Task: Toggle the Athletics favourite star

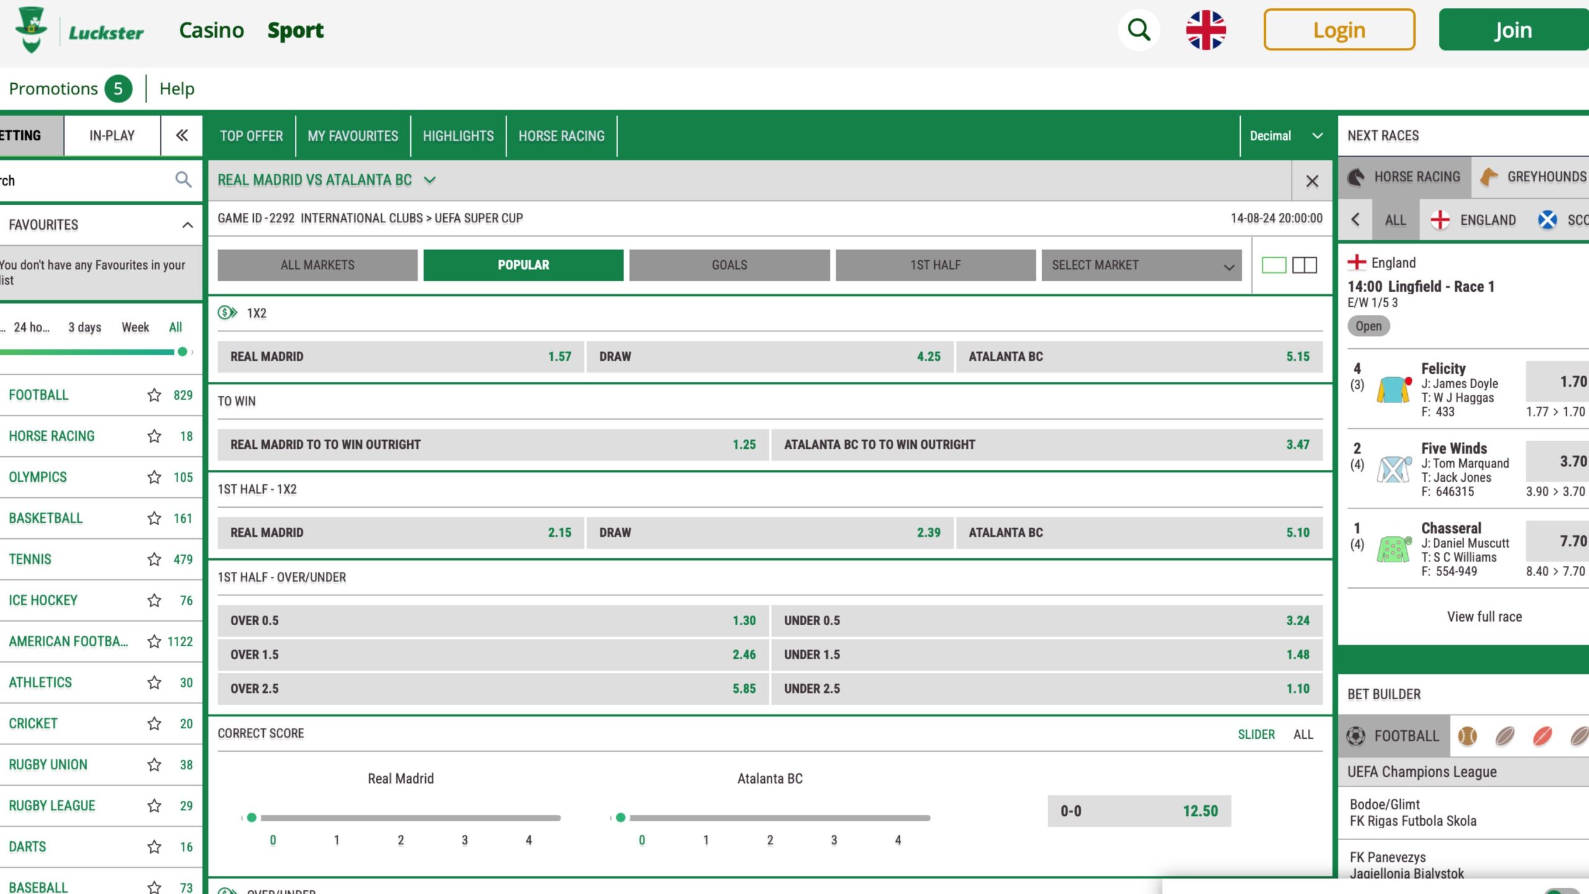Action: click(x=154, y=682)
